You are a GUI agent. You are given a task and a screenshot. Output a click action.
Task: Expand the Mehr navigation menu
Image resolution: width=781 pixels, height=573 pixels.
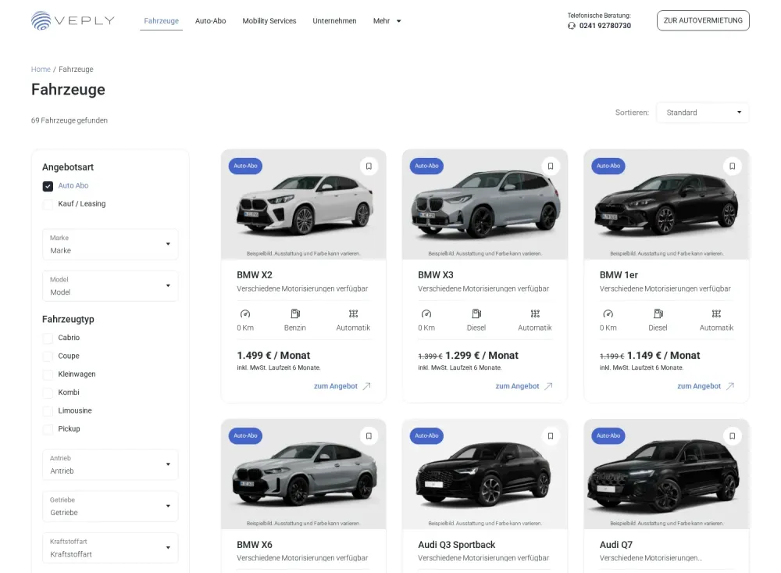pos(387,21)
